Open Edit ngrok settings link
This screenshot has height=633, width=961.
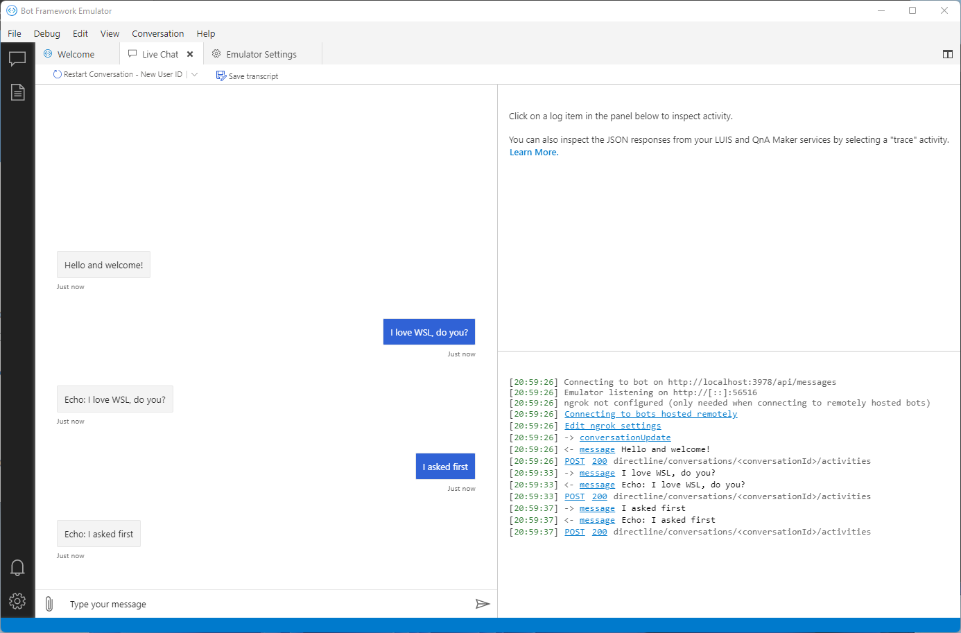613,426
